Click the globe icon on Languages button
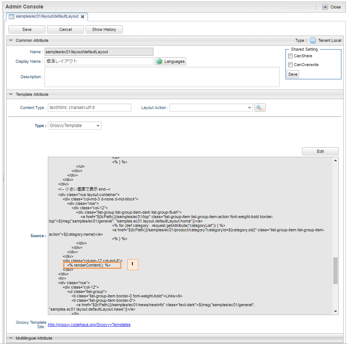Screen dimensions: 348x344 159,61
